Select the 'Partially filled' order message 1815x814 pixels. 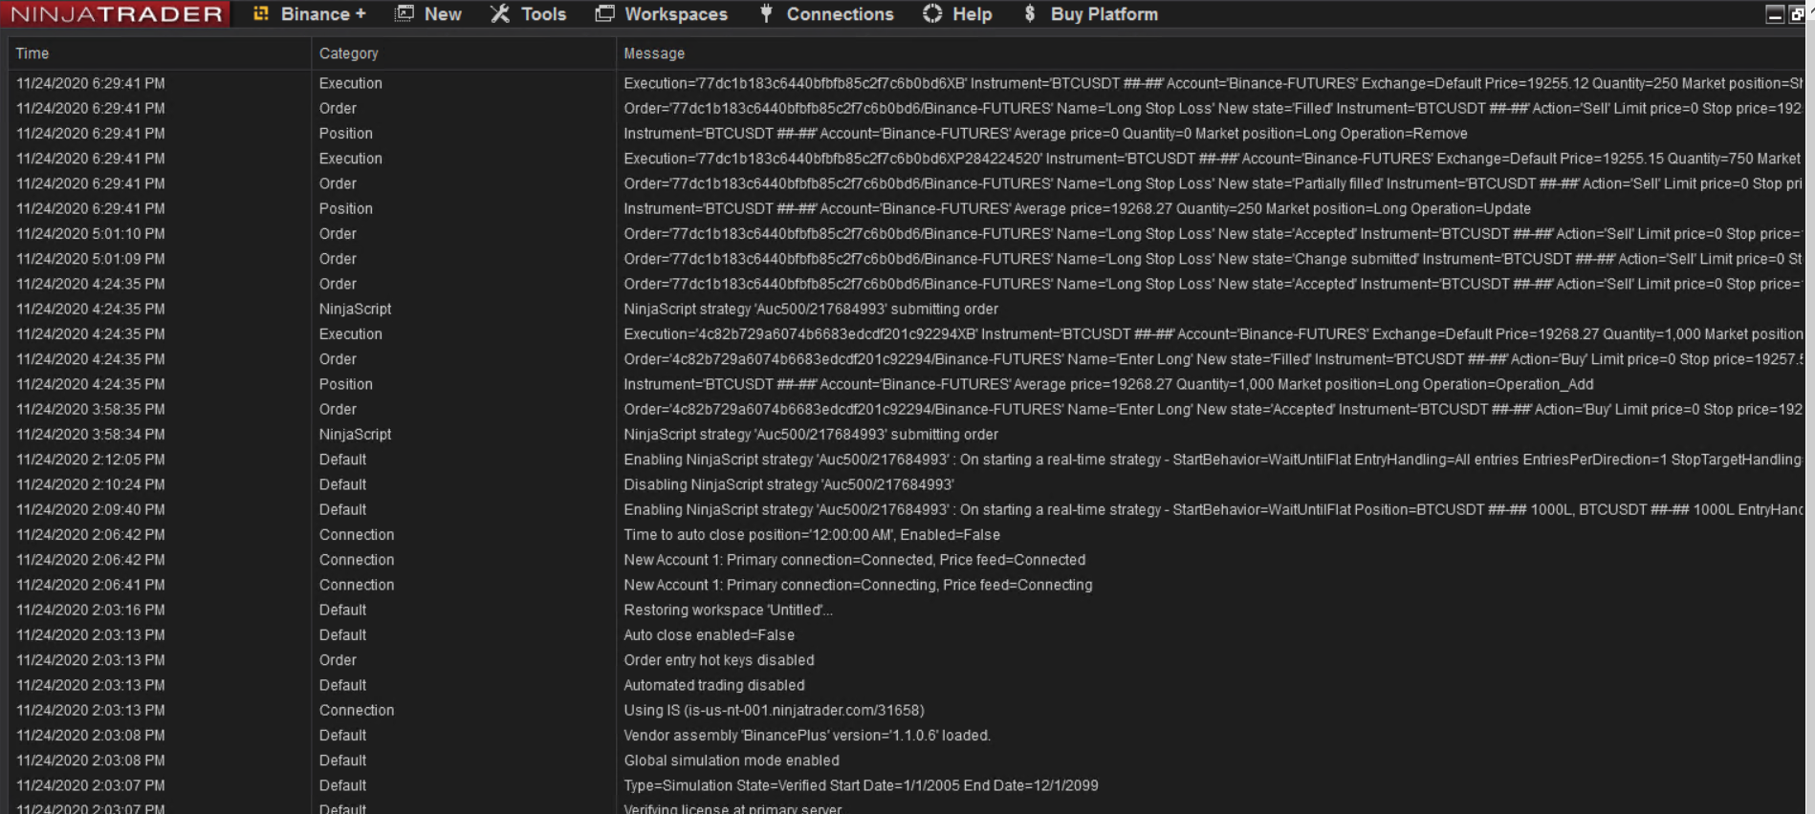click(1213, 183)
